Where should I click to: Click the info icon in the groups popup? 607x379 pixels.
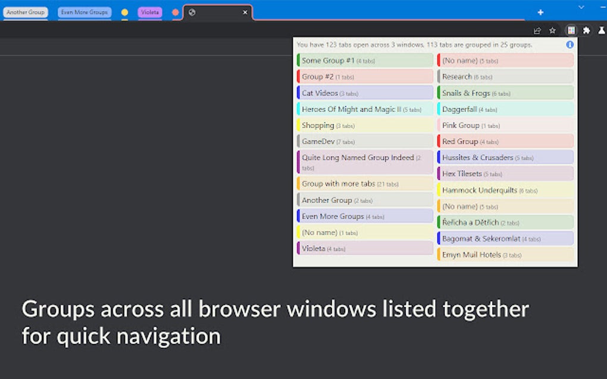[570, 44]
